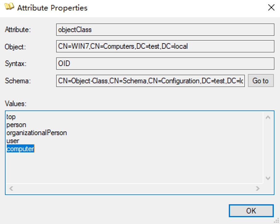The height and width of the screenshot is (224, 280).
Task: Select the 'person' value in list
Action: [16, 125]
